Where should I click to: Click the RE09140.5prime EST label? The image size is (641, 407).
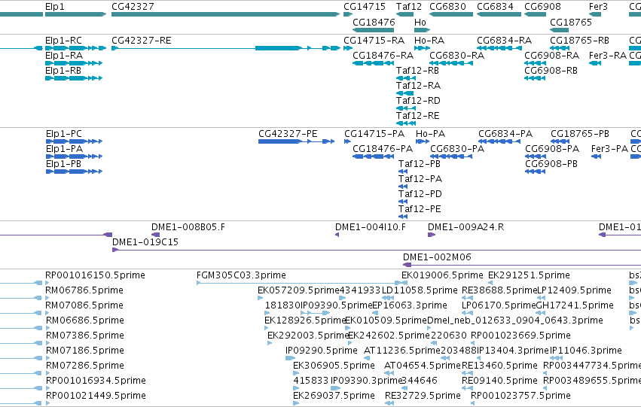coord(499,381)
